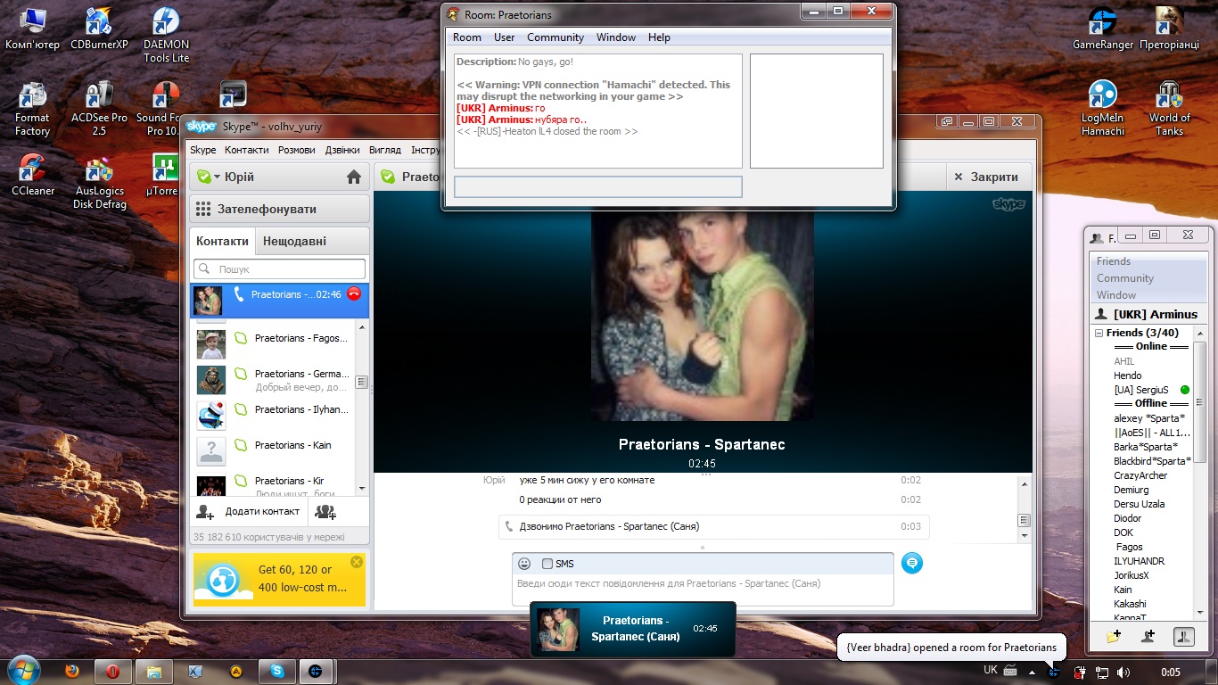Collapse the Friends (3/40) tree

[1099, 333]
